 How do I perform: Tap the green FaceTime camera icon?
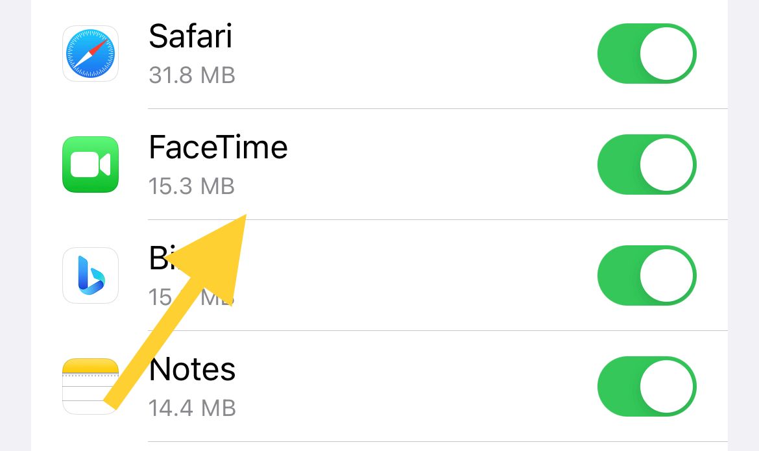pos(91,164)
